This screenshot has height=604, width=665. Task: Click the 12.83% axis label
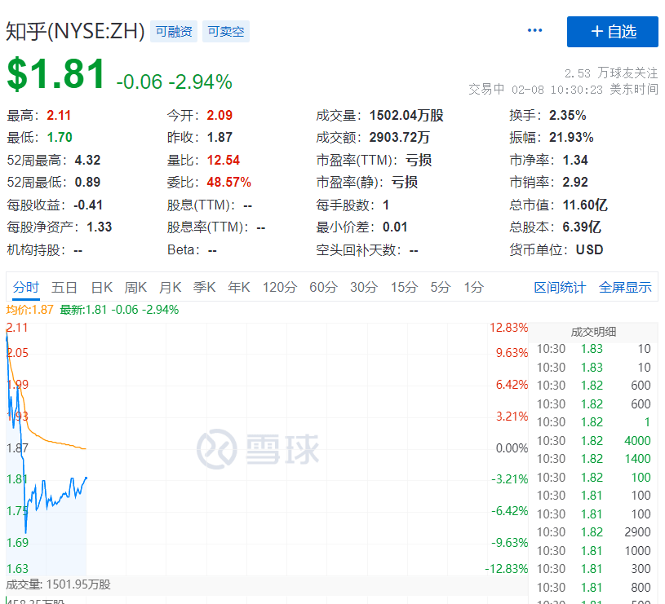click(x=509, y=328)
